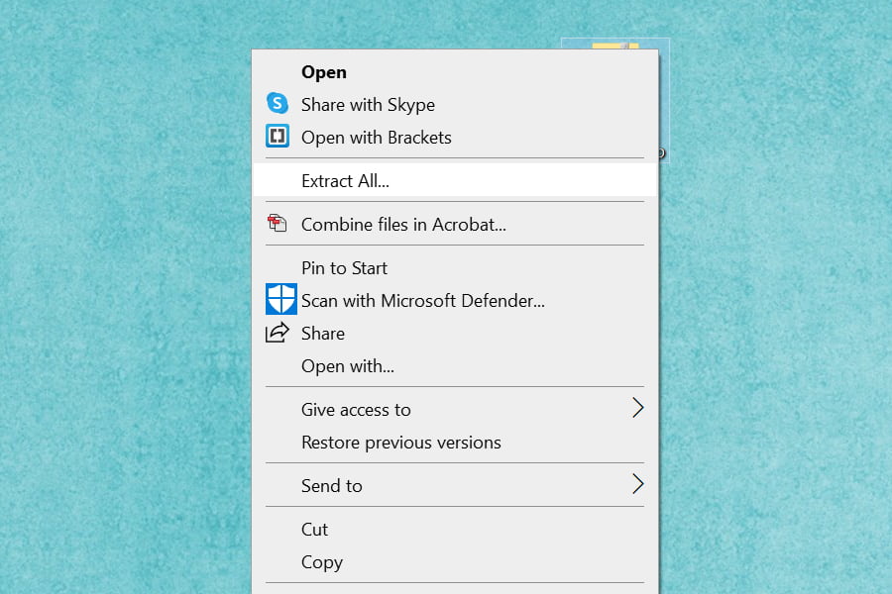Select the Share menu entry

pyautogui.click(x=455, y=333)
